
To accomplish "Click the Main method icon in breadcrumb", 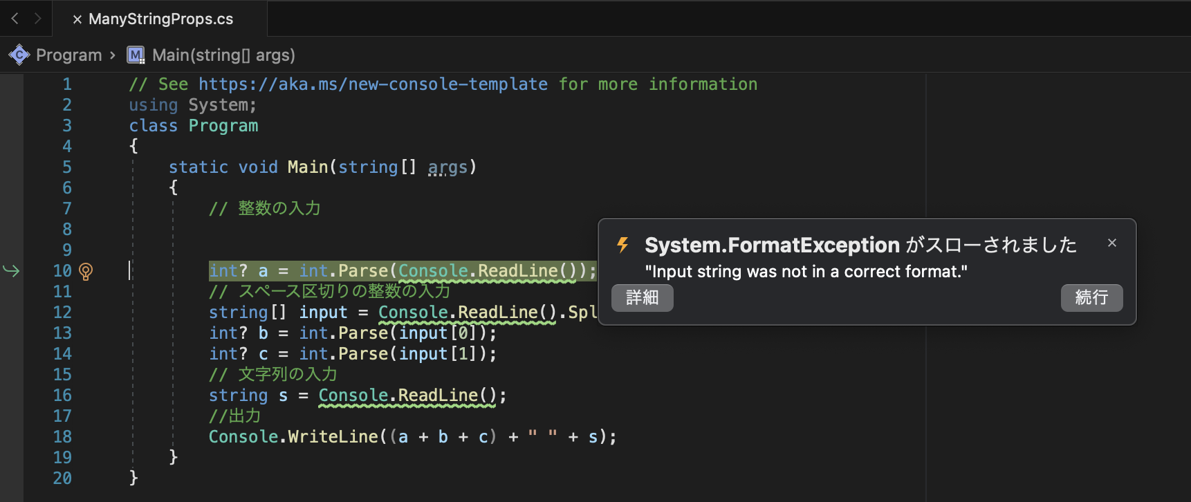I will (136, 55).
